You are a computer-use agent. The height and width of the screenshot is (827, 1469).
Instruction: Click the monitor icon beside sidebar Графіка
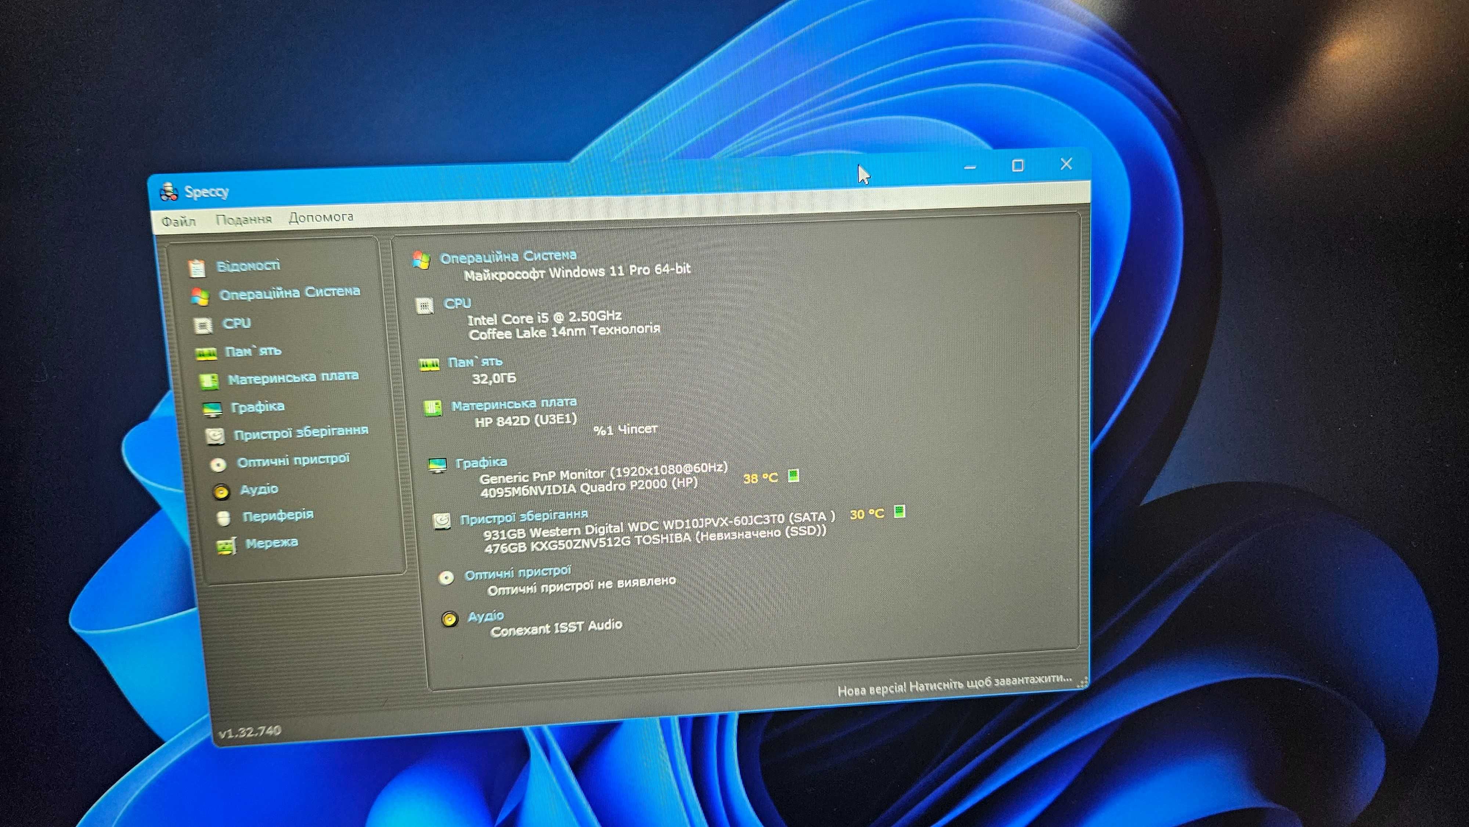click(x=212, y=409)
